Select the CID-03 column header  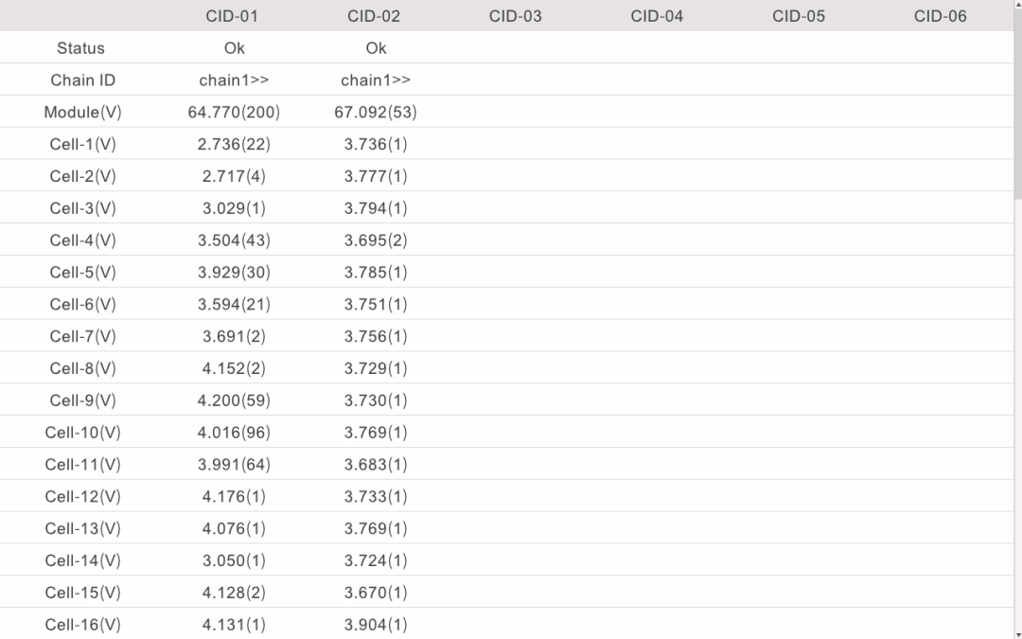click(516, 16)
